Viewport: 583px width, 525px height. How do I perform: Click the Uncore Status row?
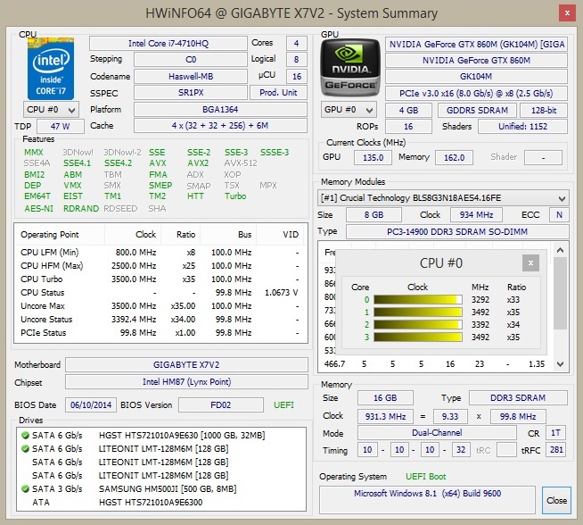coord(160,319)
